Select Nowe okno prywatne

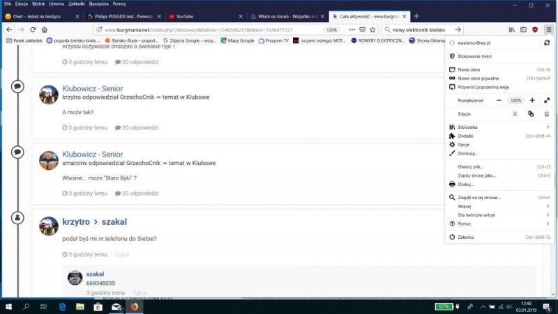pos(478,79)
